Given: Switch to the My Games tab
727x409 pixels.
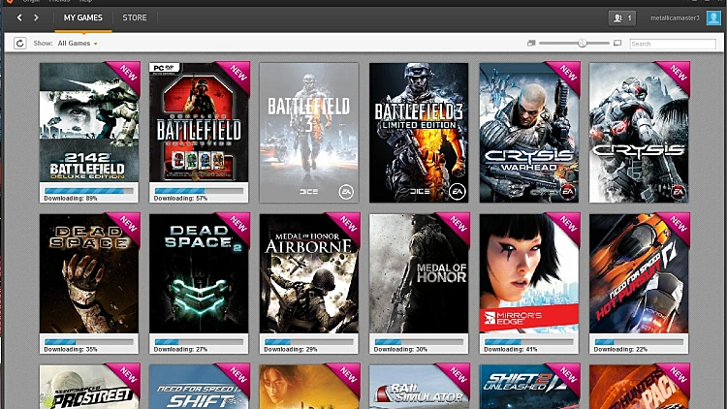Looking at the screenshot, I should [x=82, y=17].
